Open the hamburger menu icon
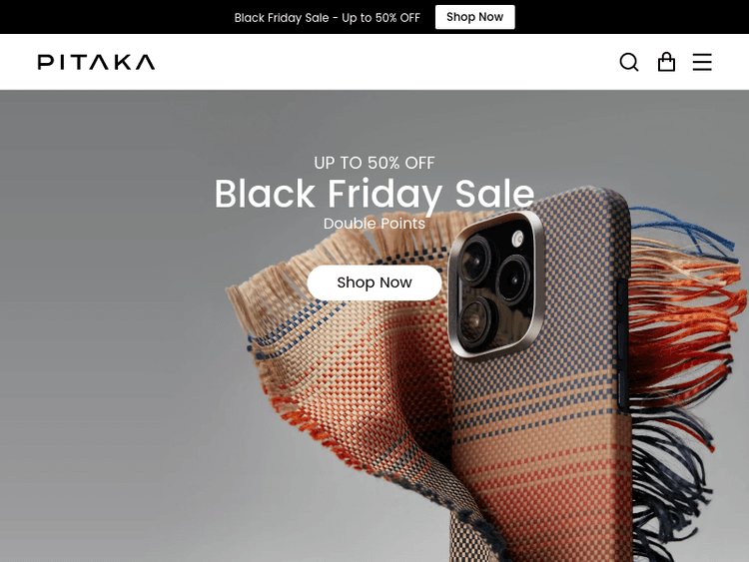 point(702,62)
